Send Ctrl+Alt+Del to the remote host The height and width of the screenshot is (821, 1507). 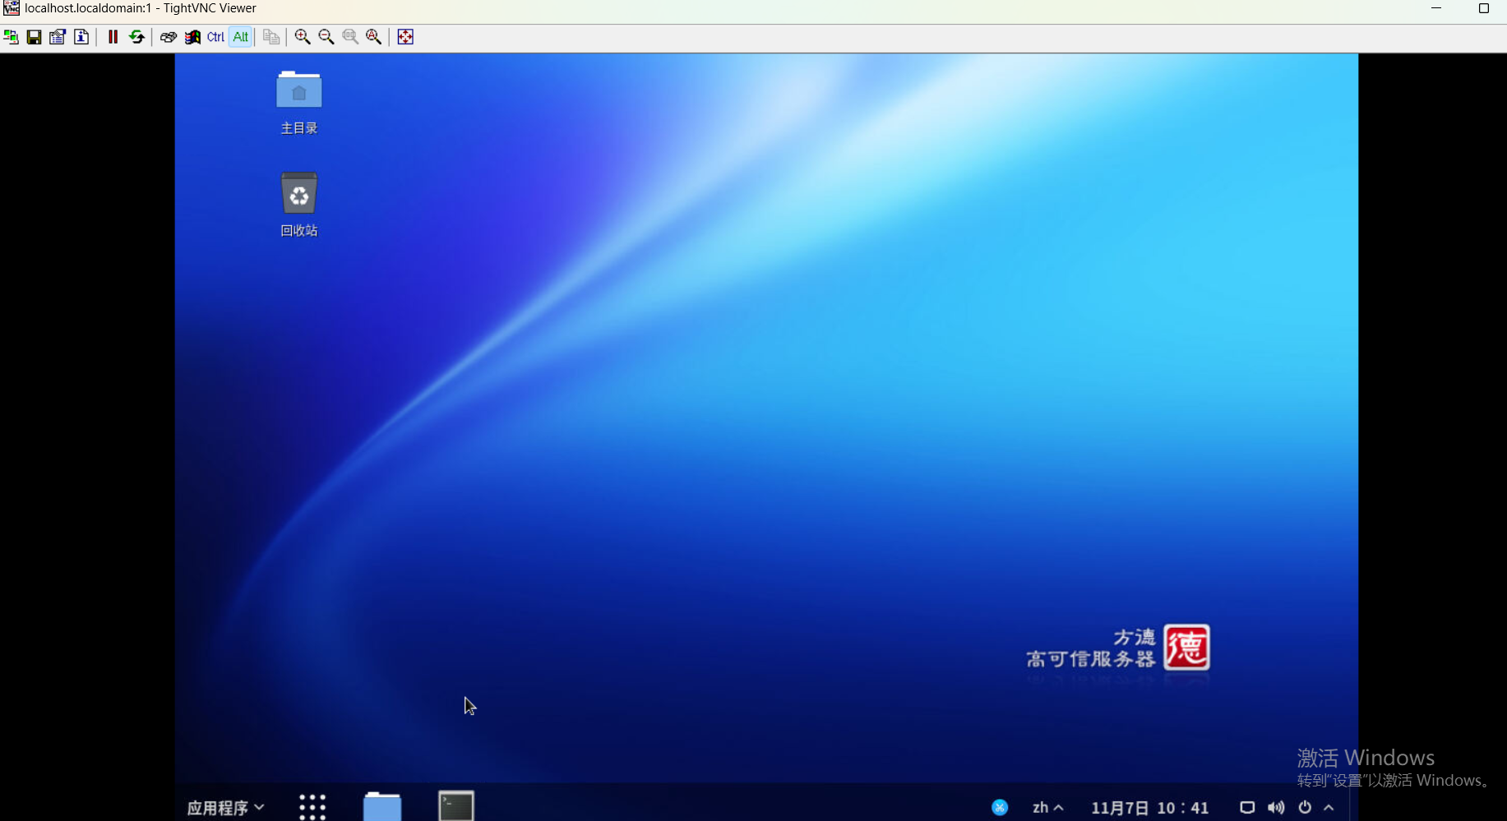[168, 36]
